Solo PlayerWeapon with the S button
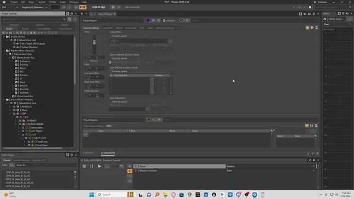Screen dimensions: 354x199 click(159, 20)
